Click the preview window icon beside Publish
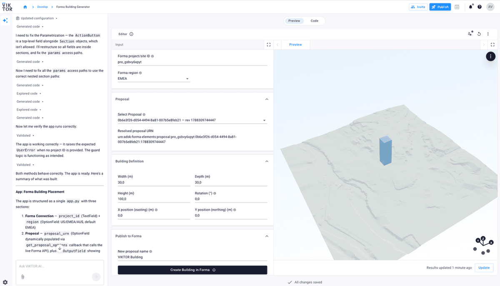 point(457,7)
